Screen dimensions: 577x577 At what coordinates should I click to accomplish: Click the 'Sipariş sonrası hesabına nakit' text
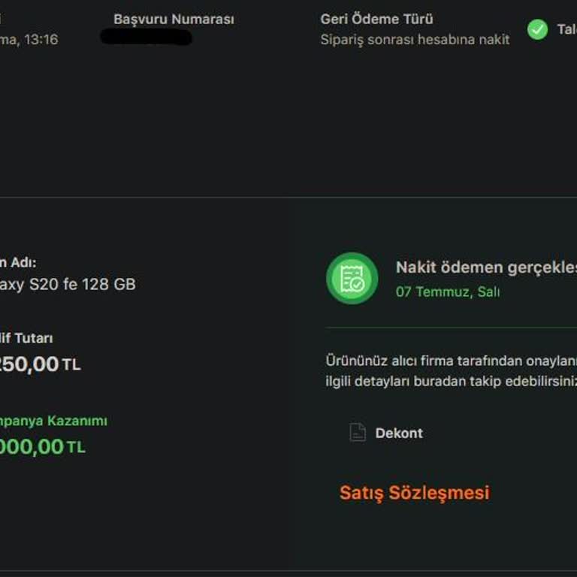[x=415, y=39]
